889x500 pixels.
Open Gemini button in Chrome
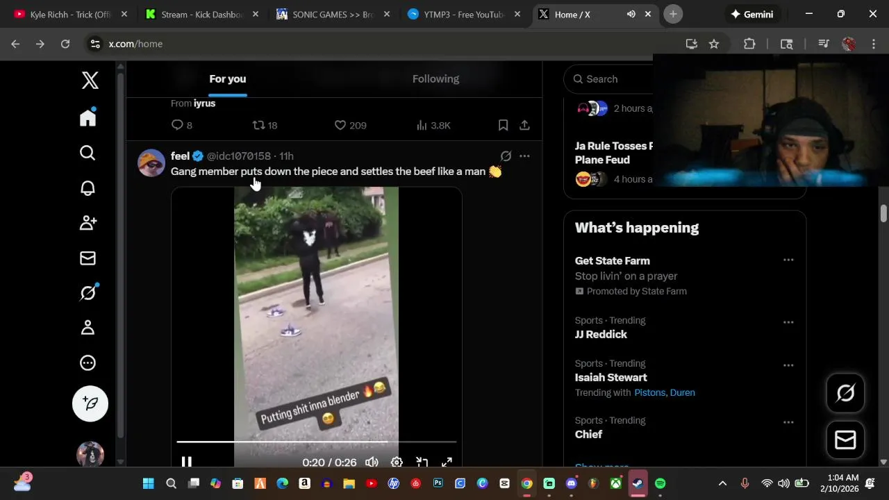coord(752,14)
